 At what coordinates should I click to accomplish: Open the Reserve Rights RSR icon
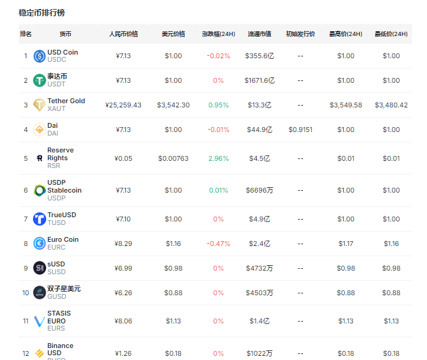click(40, 158)
